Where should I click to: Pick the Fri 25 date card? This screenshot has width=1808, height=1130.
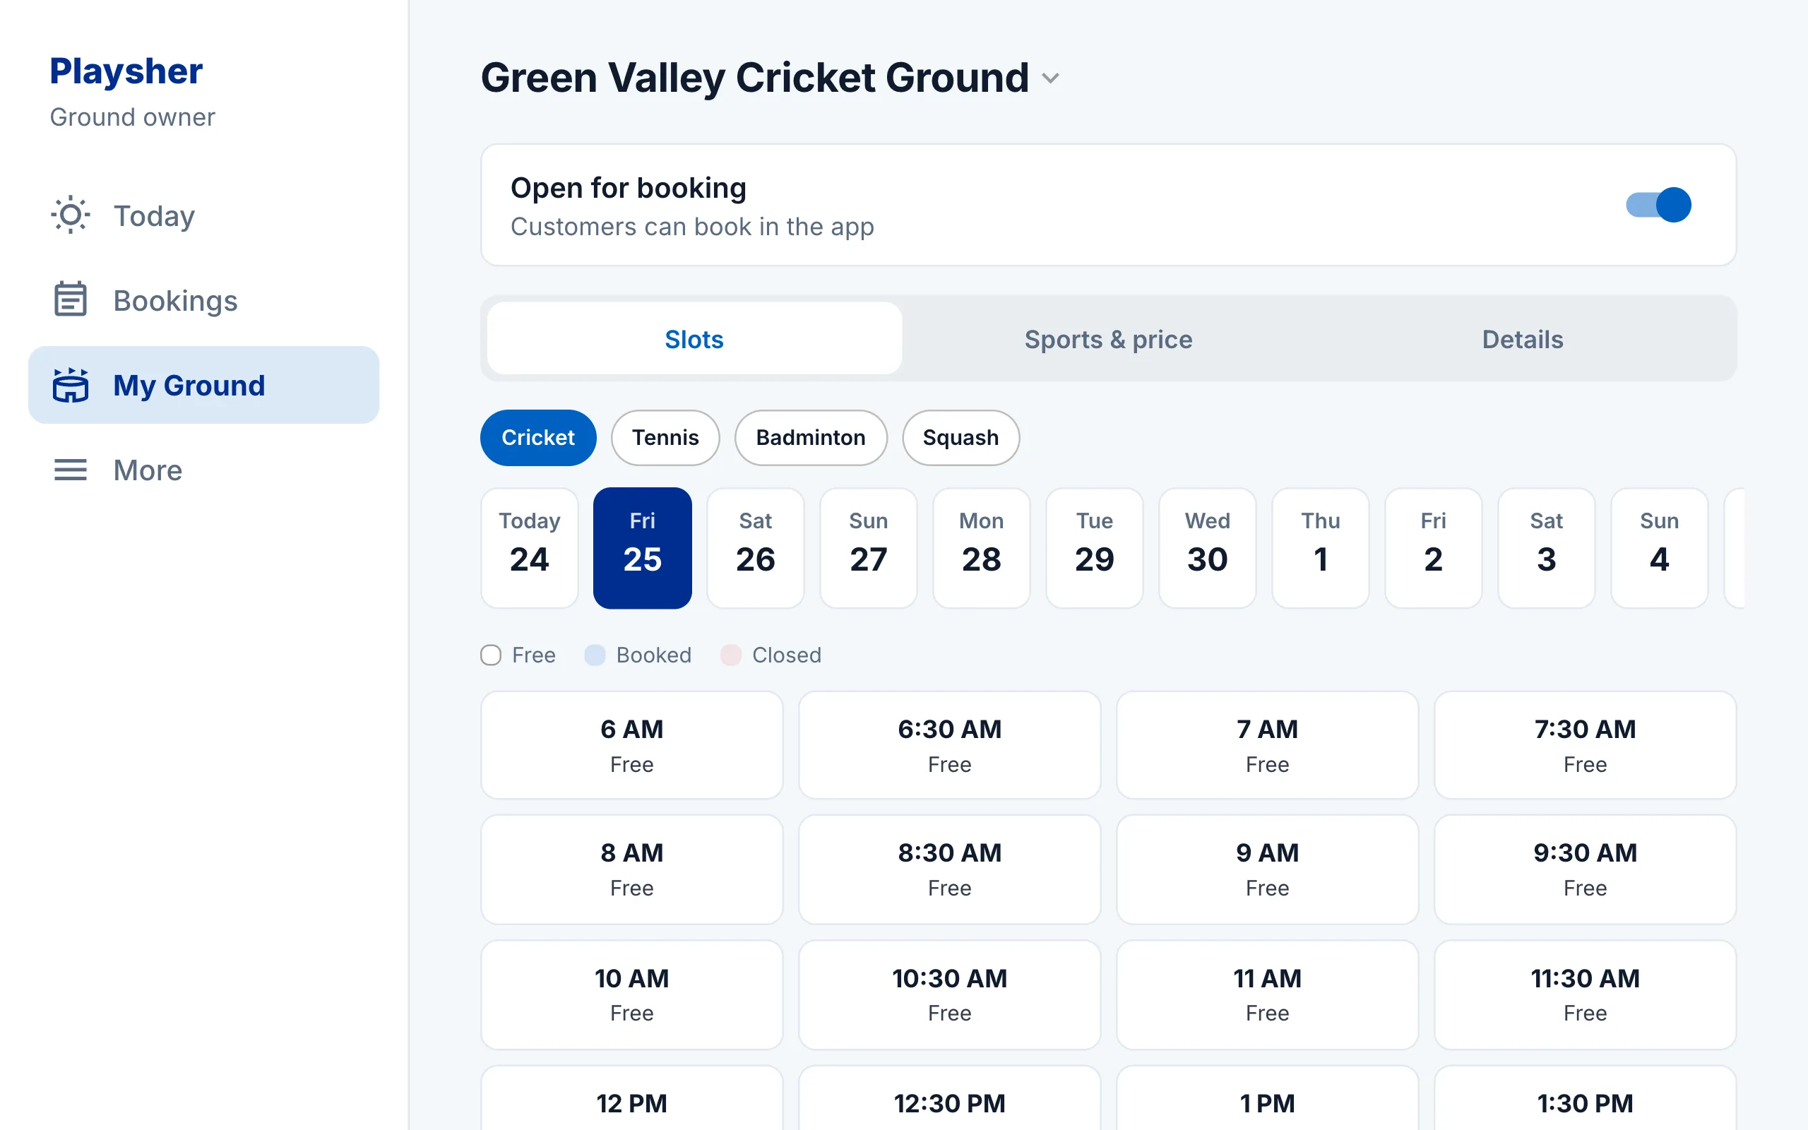coord(643,548)
